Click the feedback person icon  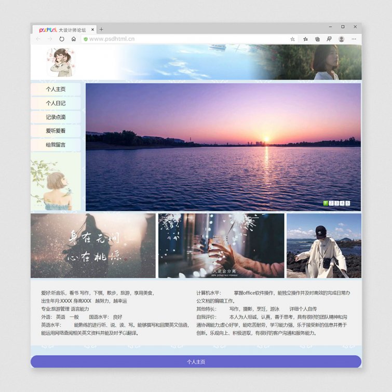(x=329, y=39)
